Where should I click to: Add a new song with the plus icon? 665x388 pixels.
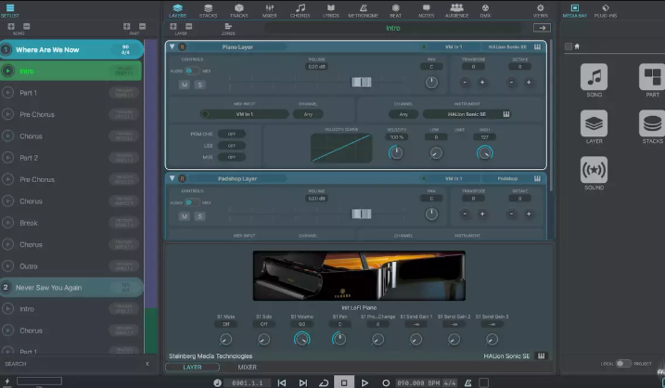(11, 26)
